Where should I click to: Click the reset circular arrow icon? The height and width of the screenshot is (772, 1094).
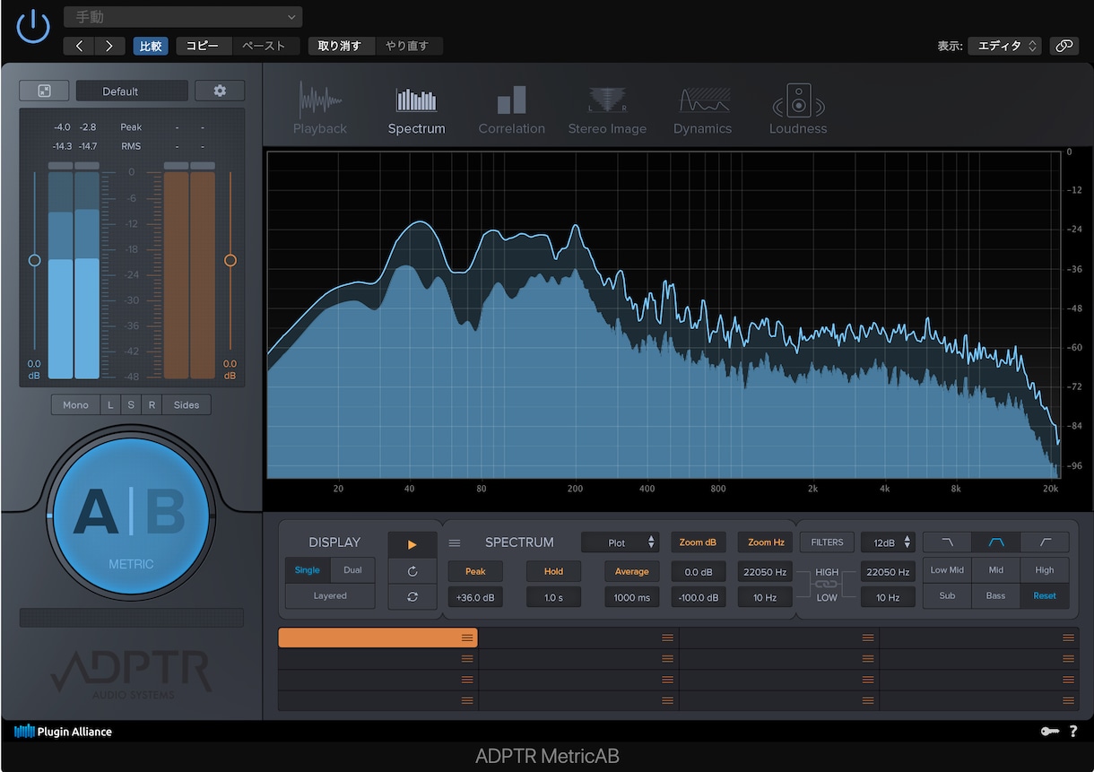pos(412,570)
